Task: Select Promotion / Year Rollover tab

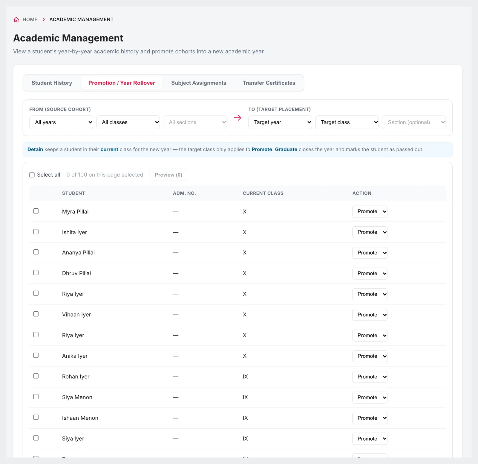Action: coord(122,83)
